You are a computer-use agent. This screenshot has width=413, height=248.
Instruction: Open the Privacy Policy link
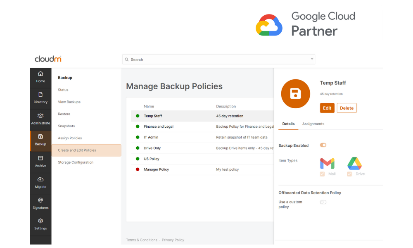[173, 240]
